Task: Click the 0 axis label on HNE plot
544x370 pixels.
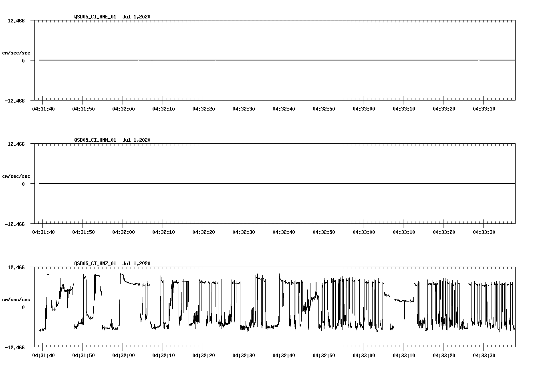Action: (x=23, y=60)
